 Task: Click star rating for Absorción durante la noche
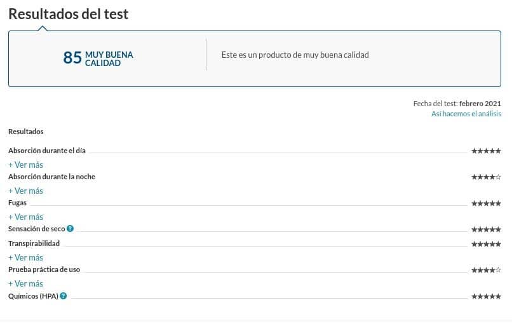[486, 177]
